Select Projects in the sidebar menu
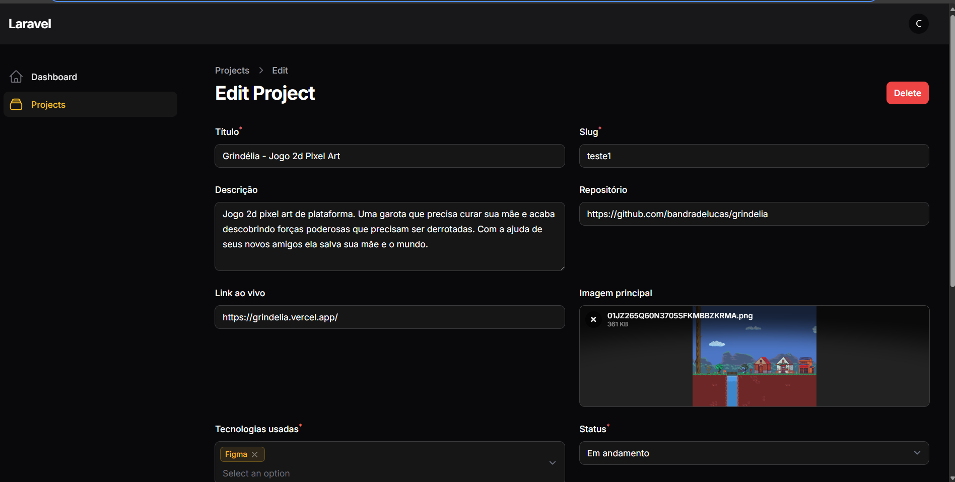The image size is (955, 482). point(48,105)
